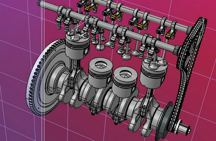216x141 pixels.
Task: Select the dark crankshaft pulley disc
Action: tap(165, 117)
